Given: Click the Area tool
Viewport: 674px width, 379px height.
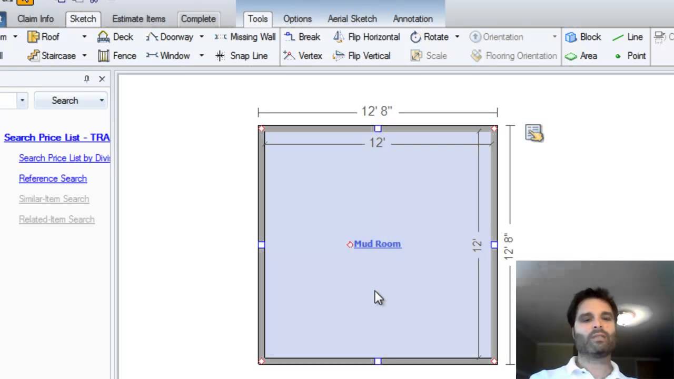Looking at the screenshot, I should coord(582,56).
